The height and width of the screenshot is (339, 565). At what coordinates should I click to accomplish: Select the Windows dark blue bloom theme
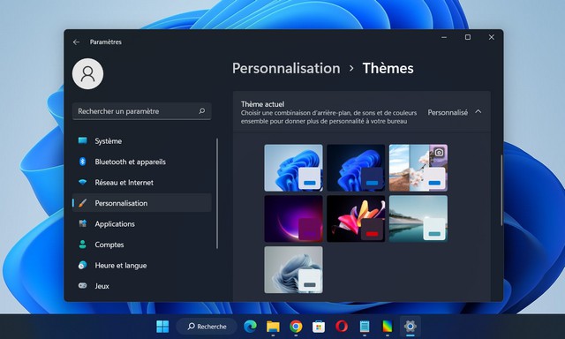[356, 168]
